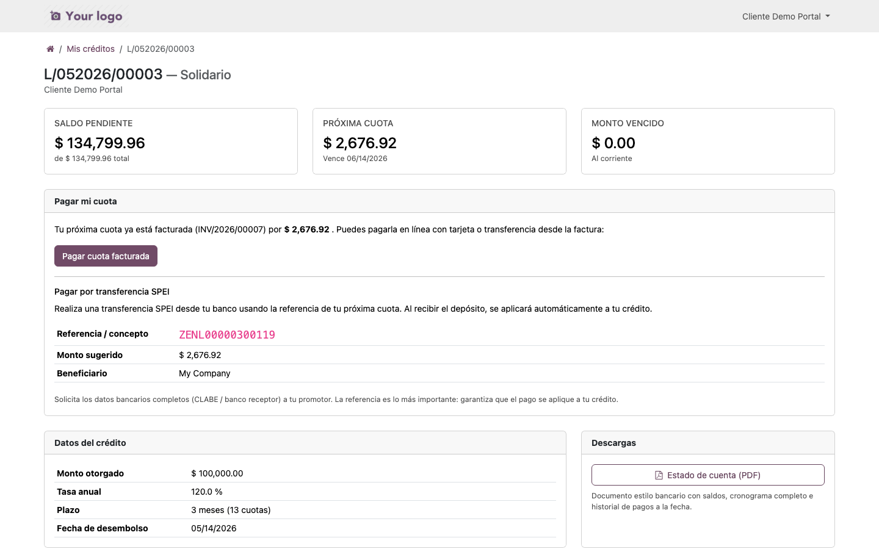Click the loan title L/052026/00003 heading
The image size is (879, 549).
103,74
